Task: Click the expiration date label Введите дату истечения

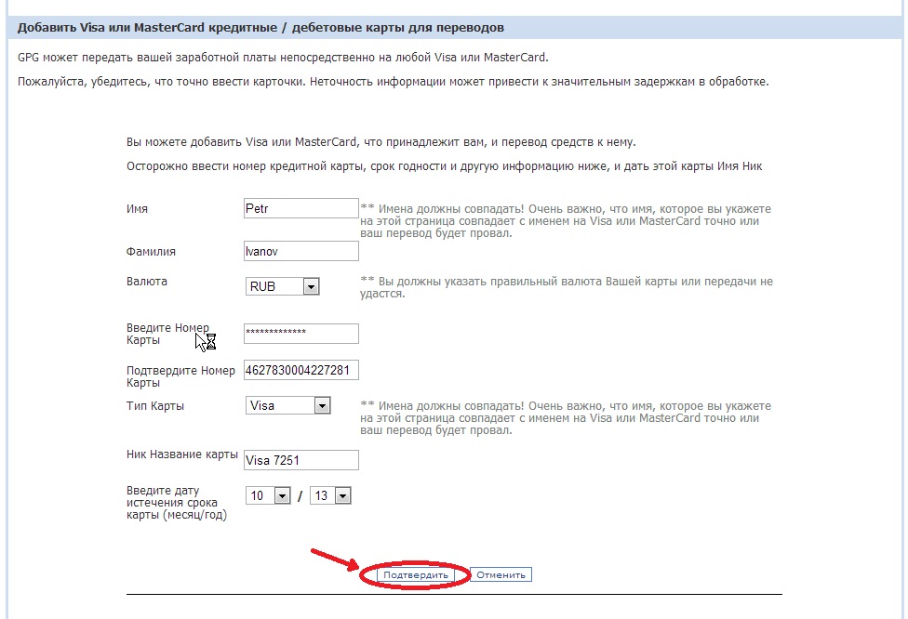Action: (177, 502)
